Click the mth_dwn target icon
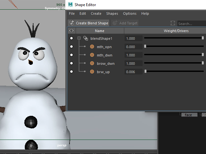This screenshot has width=206, height=154. coord(92,55)
